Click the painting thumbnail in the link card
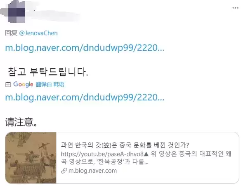The width and height of the screenshot is (241, 190). tap(31, 158)
